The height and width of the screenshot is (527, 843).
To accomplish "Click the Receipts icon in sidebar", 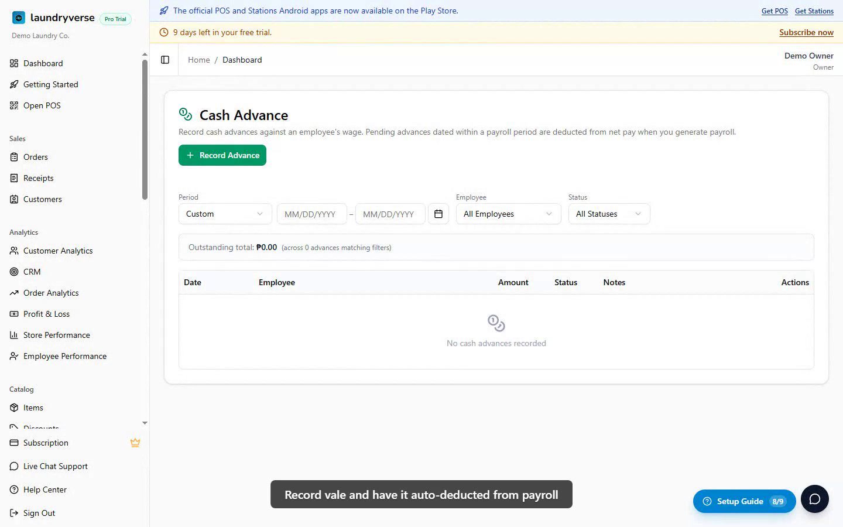I will pyautogui.click(x=14, y=178).
